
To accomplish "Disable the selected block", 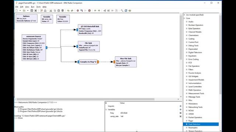I will point(108,11).
